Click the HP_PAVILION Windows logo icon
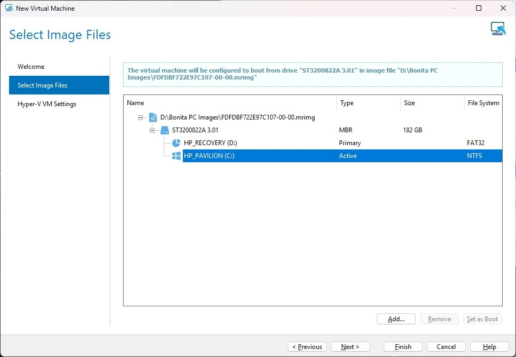 click(176, 156)
